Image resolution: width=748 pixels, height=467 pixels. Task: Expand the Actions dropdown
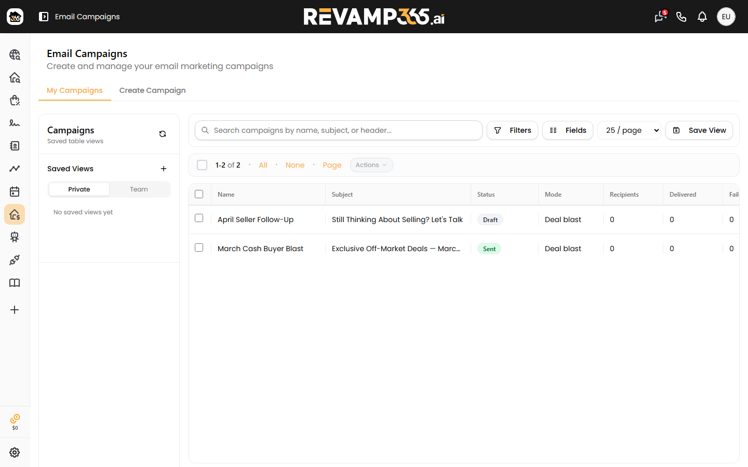click(371, 165)
